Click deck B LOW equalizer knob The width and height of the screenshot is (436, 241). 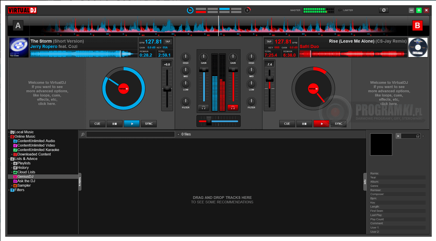(x=251, y=84)
